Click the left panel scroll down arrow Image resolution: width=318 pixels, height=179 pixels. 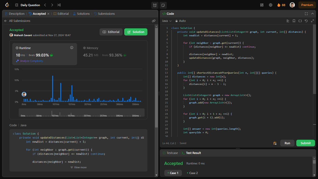pyautogui.click(x=156, y=175)
